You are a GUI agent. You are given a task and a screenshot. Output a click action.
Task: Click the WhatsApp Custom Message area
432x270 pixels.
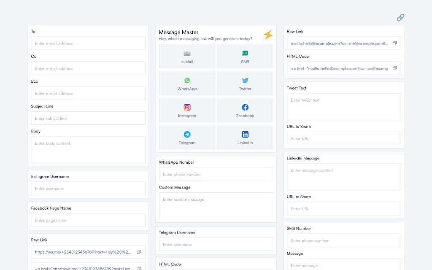point(216,206)
